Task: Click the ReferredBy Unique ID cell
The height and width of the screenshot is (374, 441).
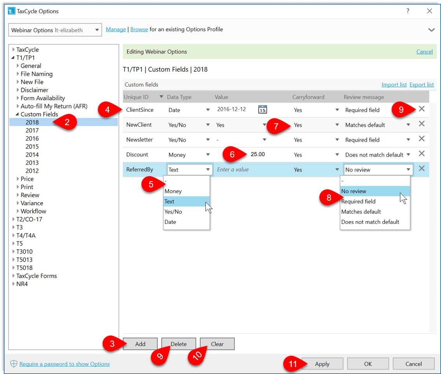Action: [140, 170]
